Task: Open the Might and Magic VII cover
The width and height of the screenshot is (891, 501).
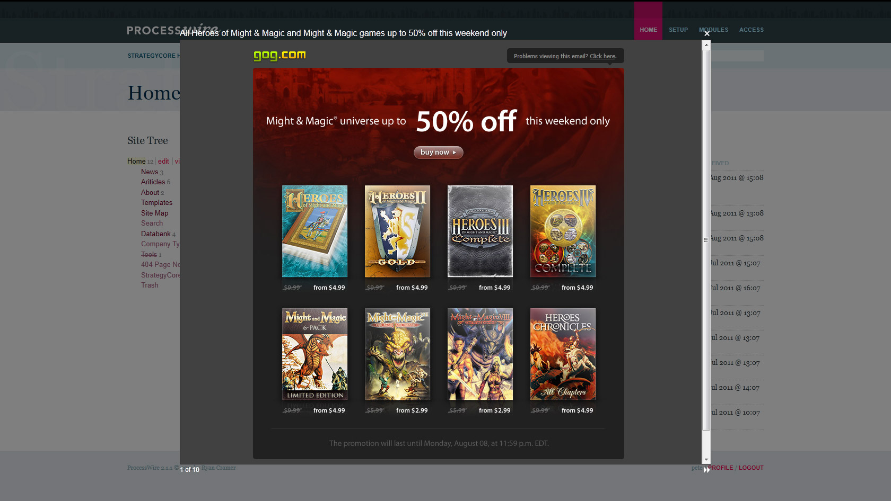Action: 397,354
